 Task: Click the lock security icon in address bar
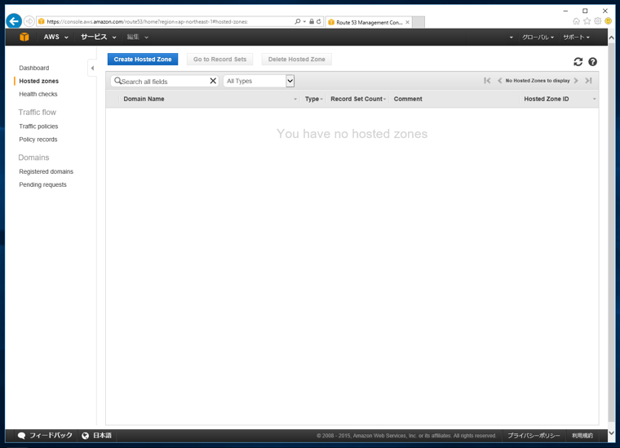click(312, 21)
